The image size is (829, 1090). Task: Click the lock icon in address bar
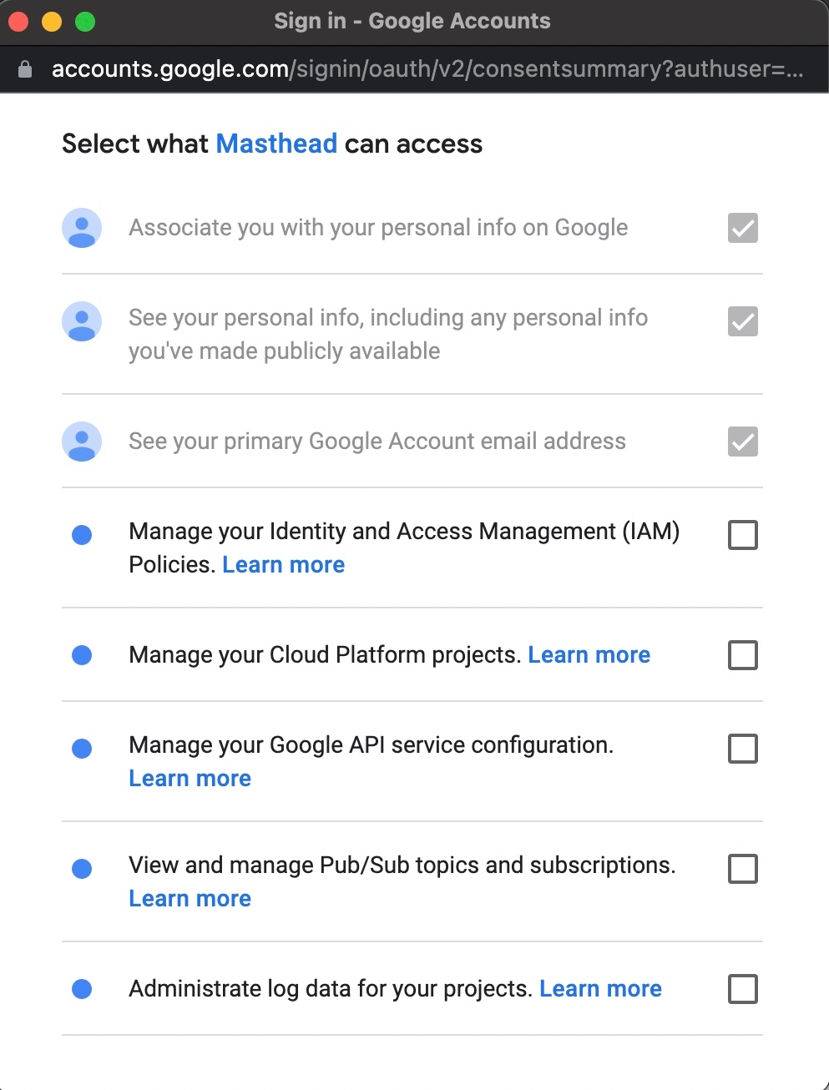25,69
